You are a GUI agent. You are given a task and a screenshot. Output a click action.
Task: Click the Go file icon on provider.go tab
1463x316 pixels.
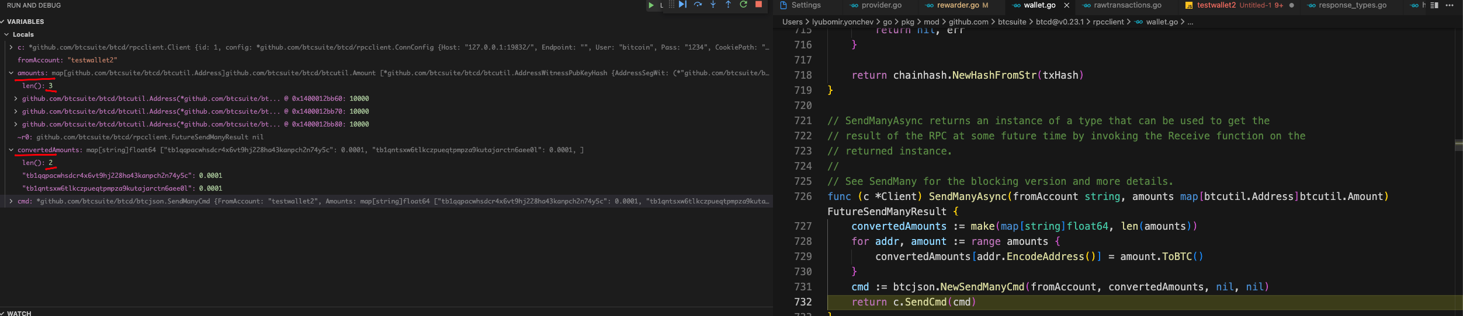tap(854, 5)
